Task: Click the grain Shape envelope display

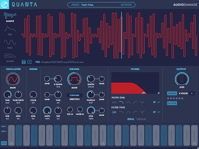Action: point(74,79)
